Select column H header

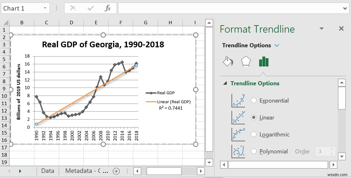click(x=170, y=22)
